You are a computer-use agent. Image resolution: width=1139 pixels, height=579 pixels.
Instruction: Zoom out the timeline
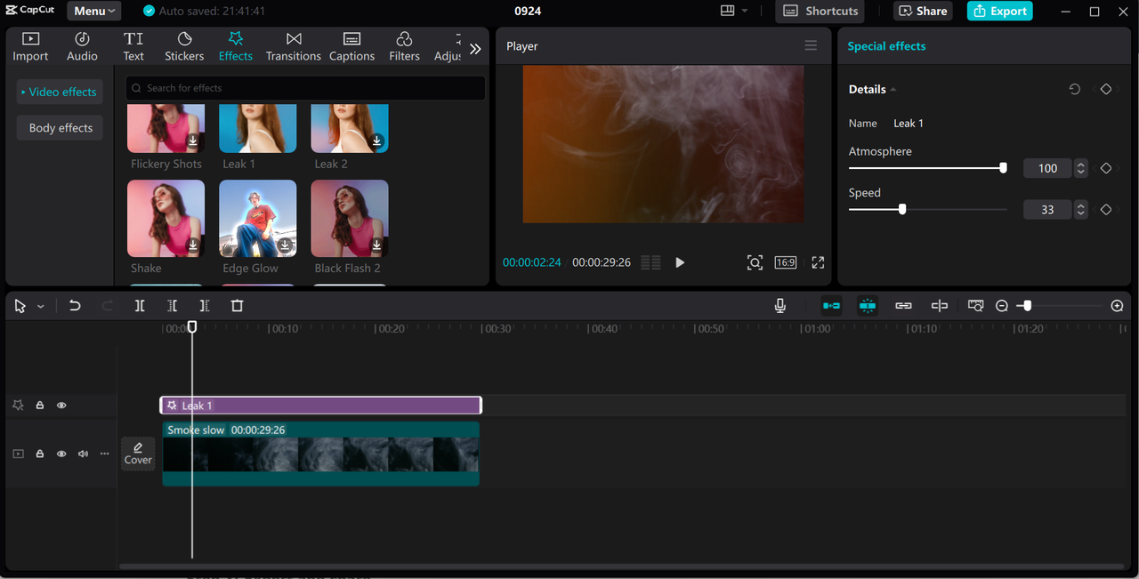tap(1002, 306)
